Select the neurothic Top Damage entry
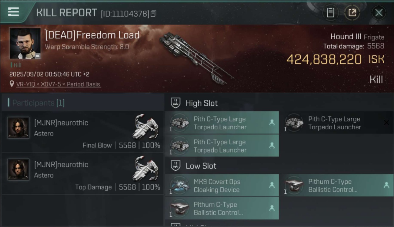 82,174
